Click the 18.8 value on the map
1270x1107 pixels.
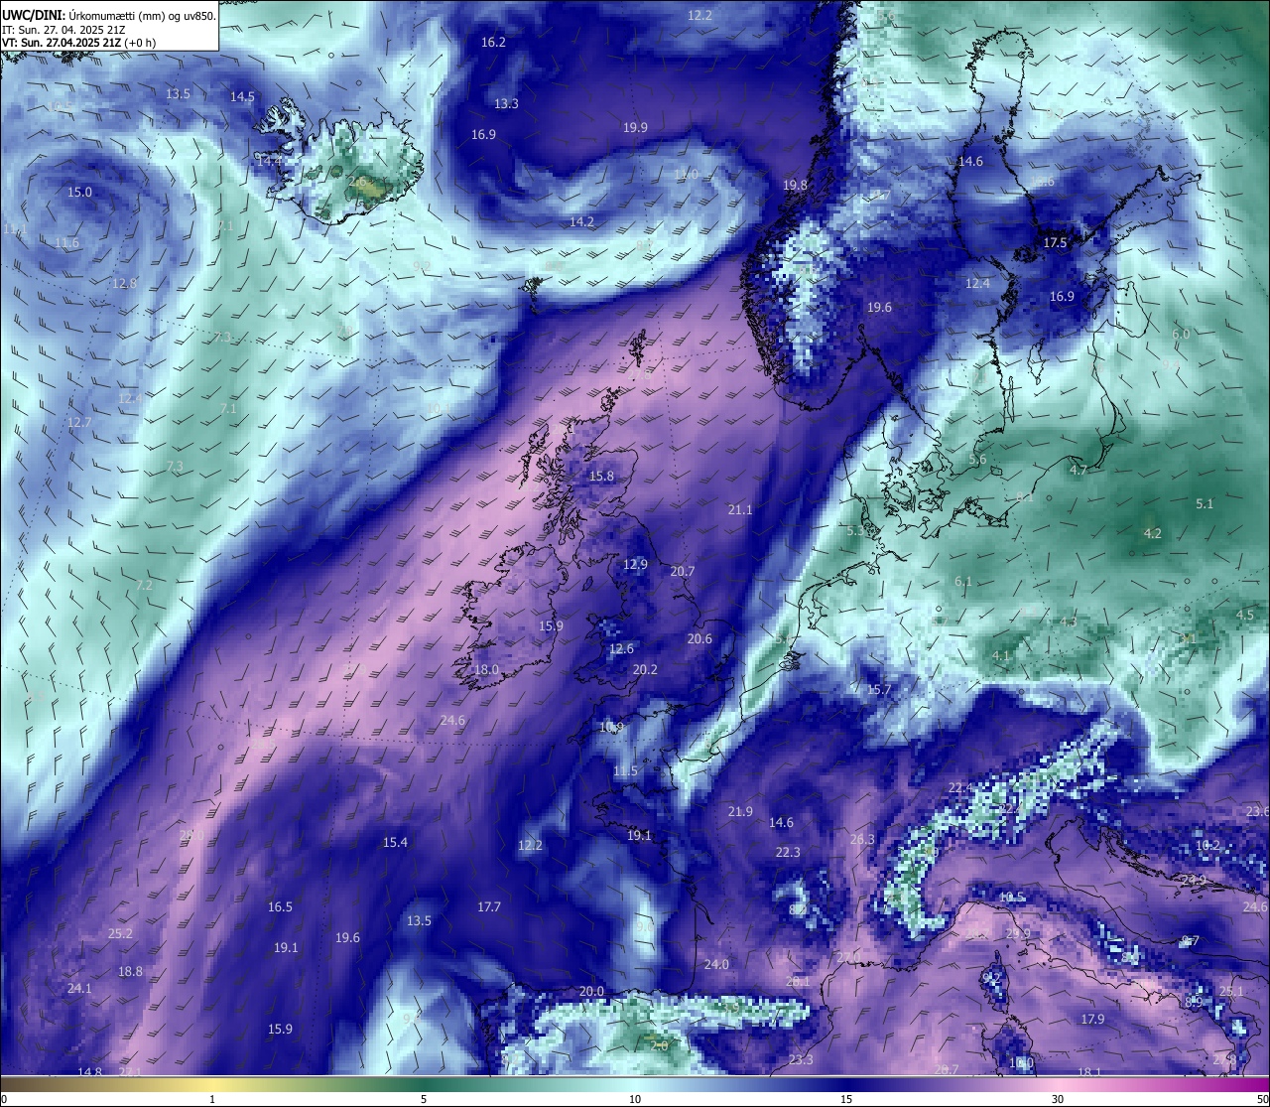(130, 972)
